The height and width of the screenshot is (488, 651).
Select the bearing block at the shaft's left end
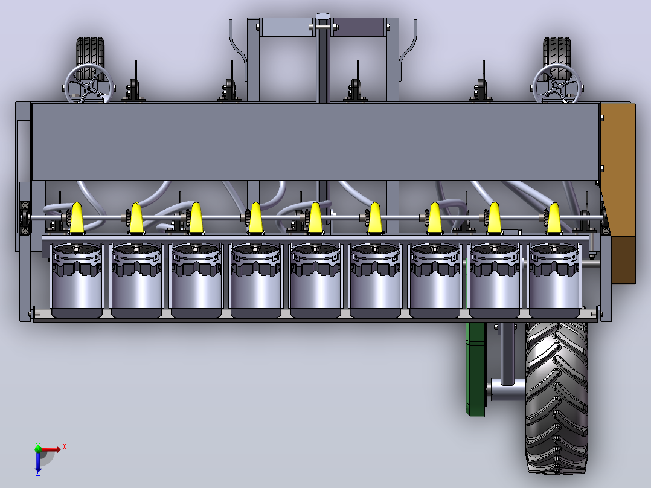click(25, 217)
